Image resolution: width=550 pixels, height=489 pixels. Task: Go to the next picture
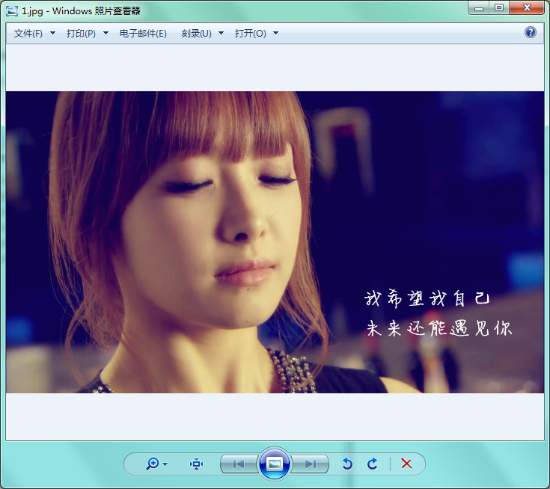tap(310, 464)
